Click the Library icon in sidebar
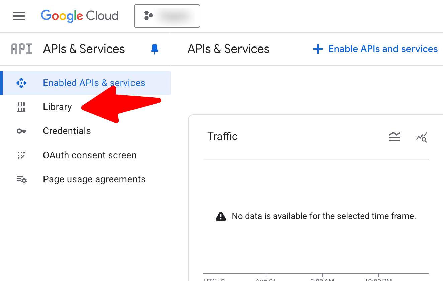The width and height of the screenshot is (443, 281). coord(21,107)
